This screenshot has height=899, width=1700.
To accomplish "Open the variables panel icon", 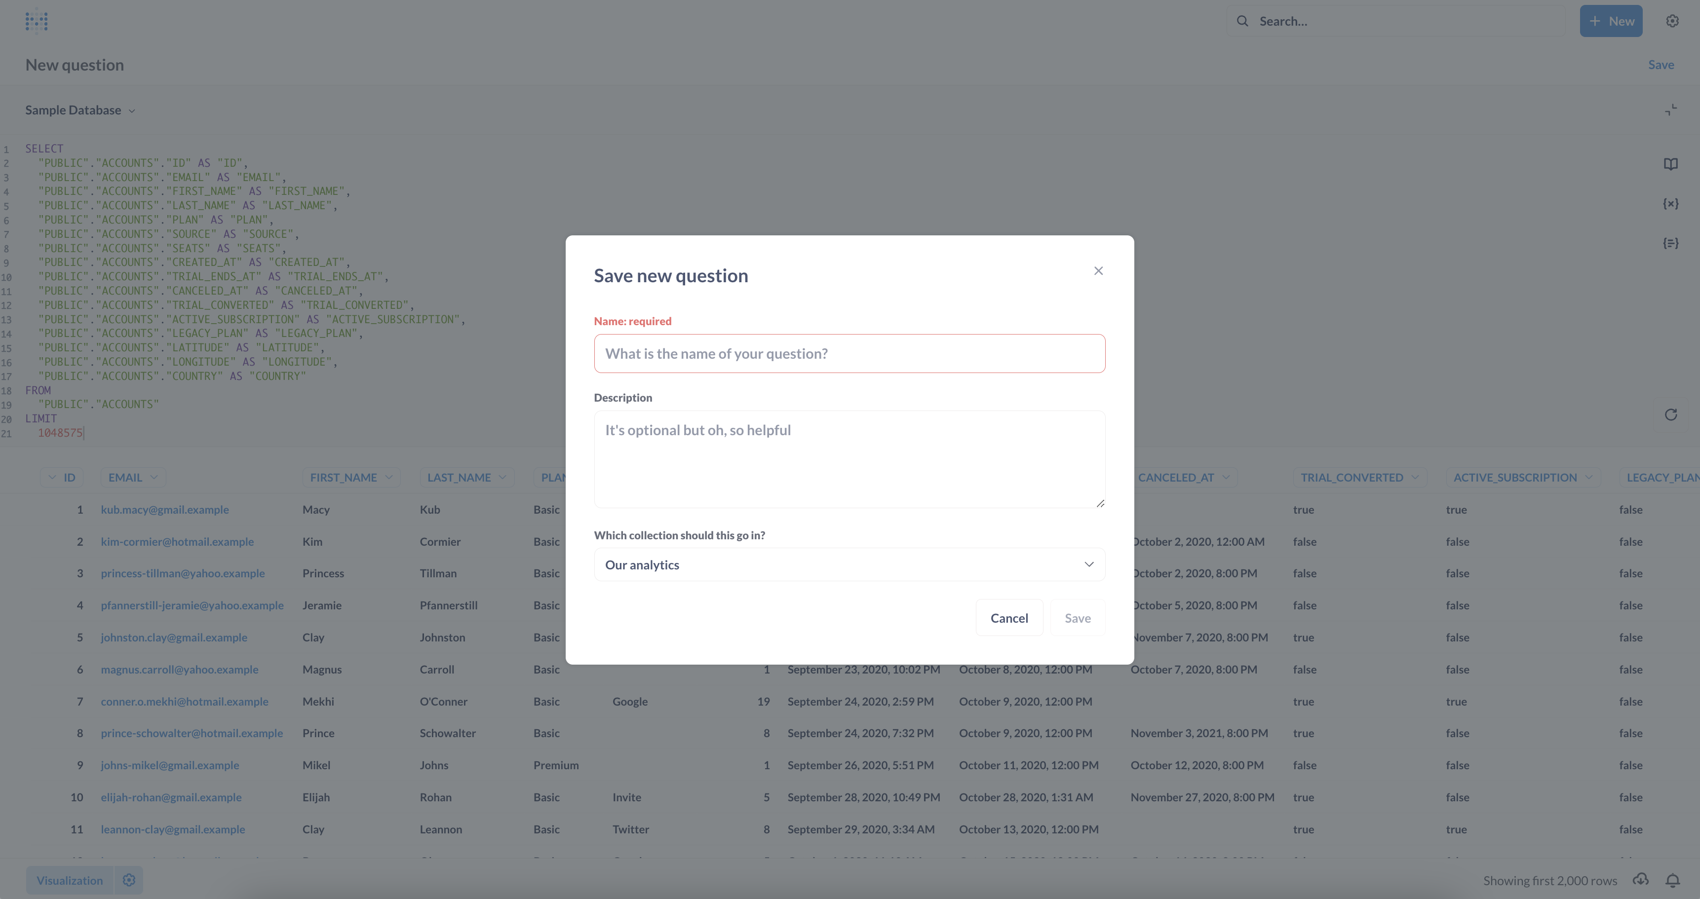I will click(1670, 204).
